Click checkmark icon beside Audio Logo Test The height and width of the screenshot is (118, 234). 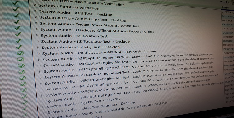pyautogui.click(x=17, y=15)
